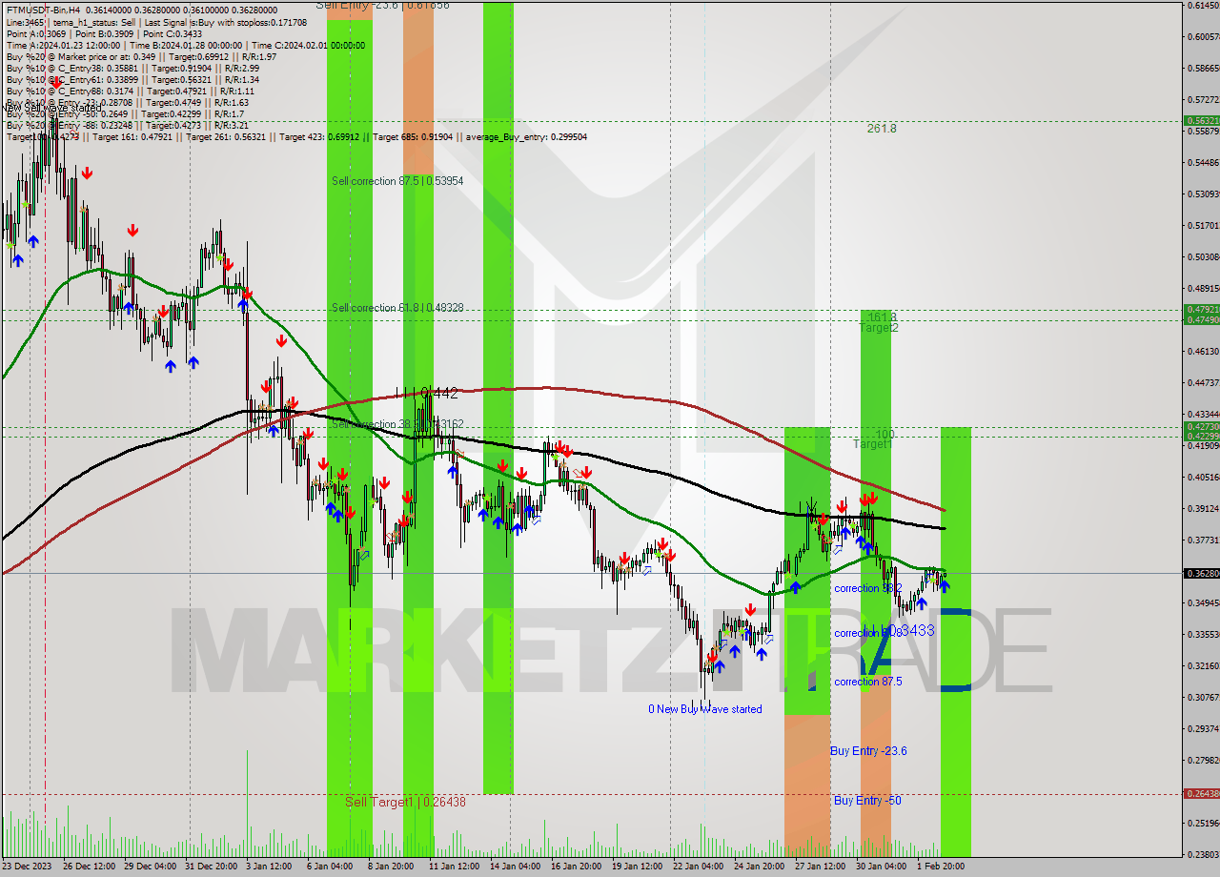Screen dimensions: 1220x877
Task: Click the '14 Jan 04:00' date label
Action: click(x=516, y=867)
